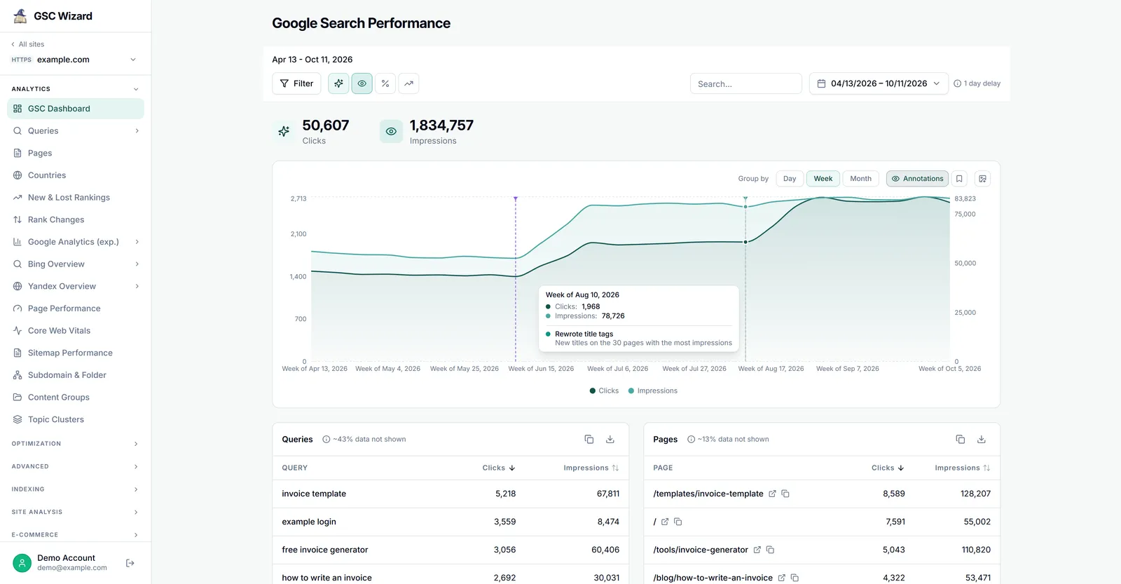This screenshot has width=1121, height=584.
Task: Focus the Search input field
Action: 746,83
